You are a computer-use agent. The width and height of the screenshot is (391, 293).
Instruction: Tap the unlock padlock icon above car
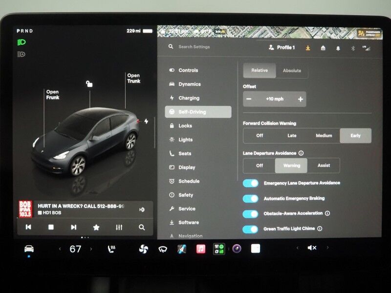click(x=89, y=84)
